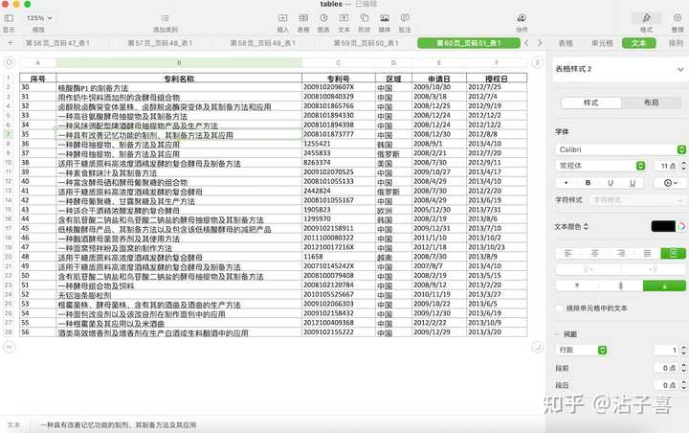Select the header cell 专利名称
This screenshot has height=433, width=689.
[x=179, y=79]
